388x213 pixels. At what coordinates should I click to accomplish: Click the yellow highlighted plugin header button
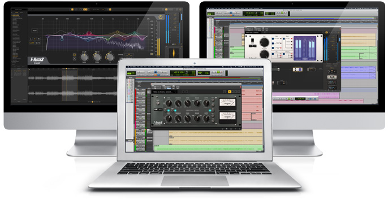tap(230, 92)
